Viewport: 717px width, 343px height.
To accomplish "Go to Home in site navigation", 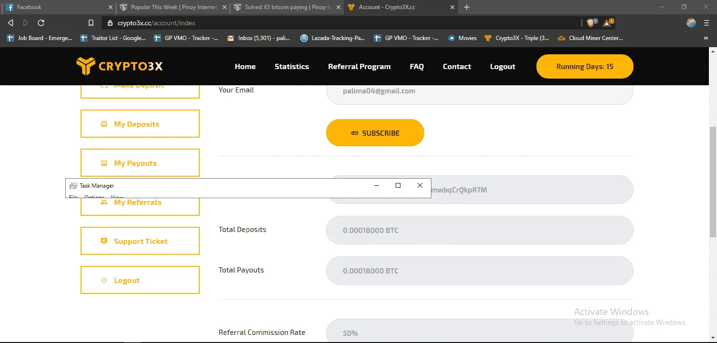I will click(x=245, y=67).
